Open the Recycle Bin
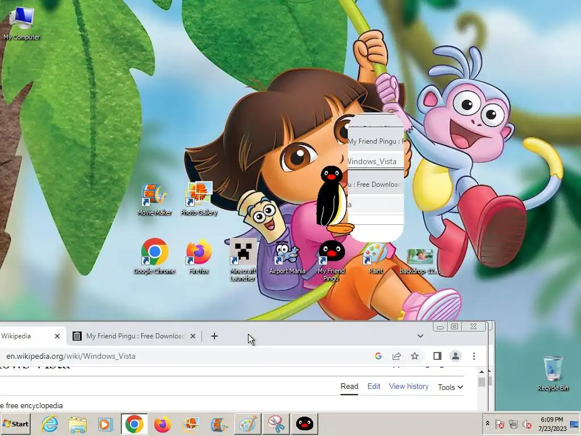This screenshot has height=436, width=581. 553,374
